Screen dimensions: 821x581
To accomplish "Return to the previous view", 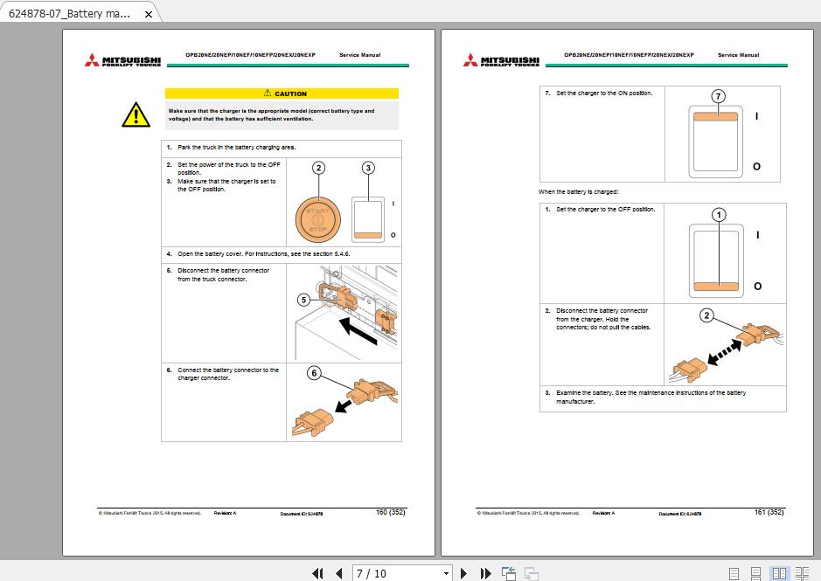I will pyautogui.click(x=508, y=573).
